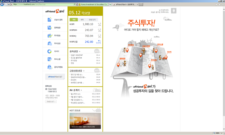Image resolution: width=225 pixels, height=135 pixels.
Task: Click the 오늘의 종목 map pin marker
Action: click(141, 55)
